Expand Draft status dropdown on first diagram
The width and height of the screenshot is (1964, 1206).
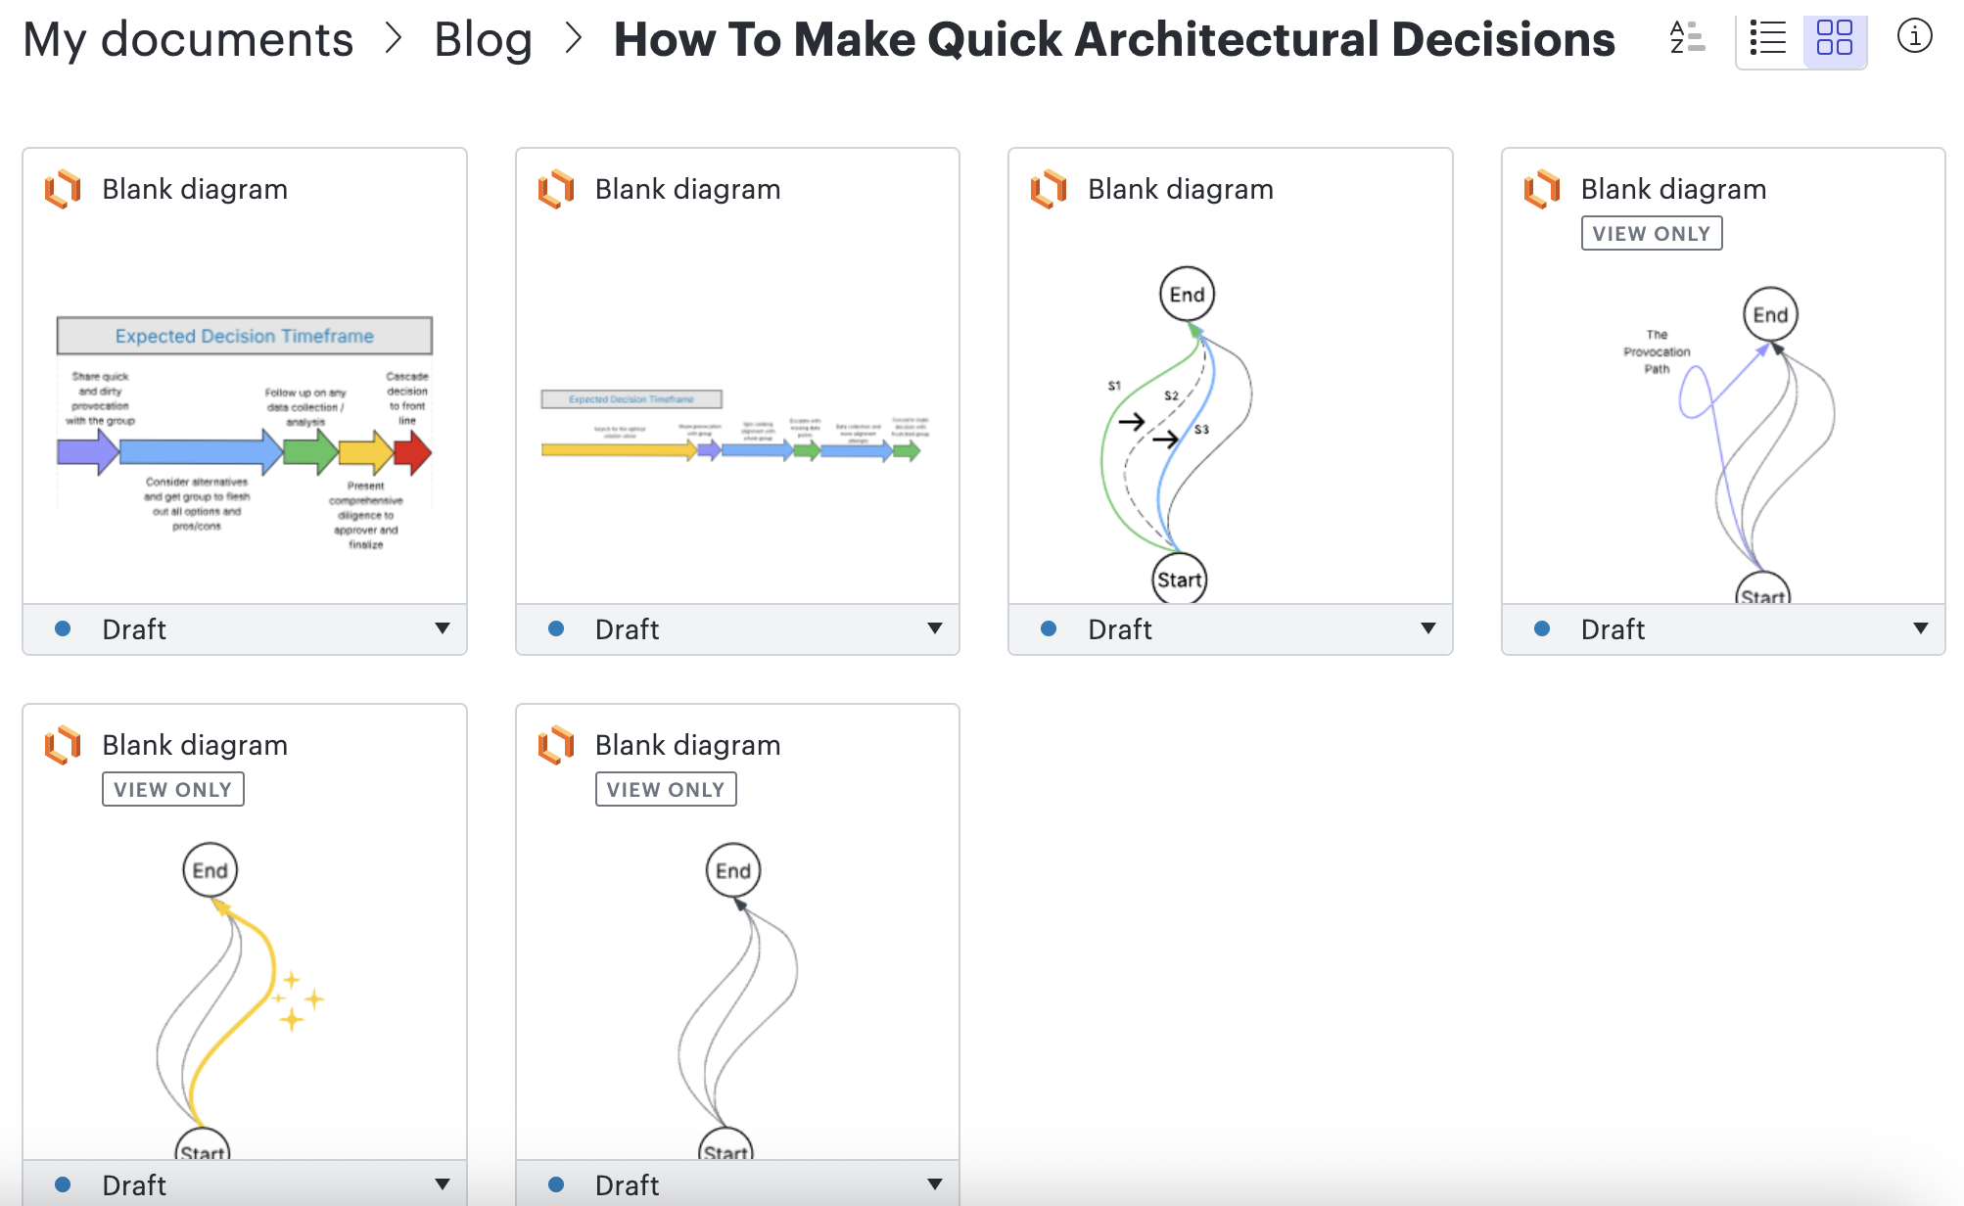pos(443,628)
